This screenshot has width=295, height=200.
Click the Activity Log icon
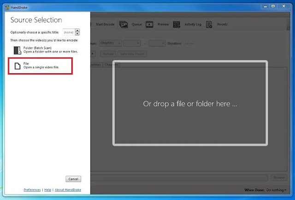pos(177,24)
